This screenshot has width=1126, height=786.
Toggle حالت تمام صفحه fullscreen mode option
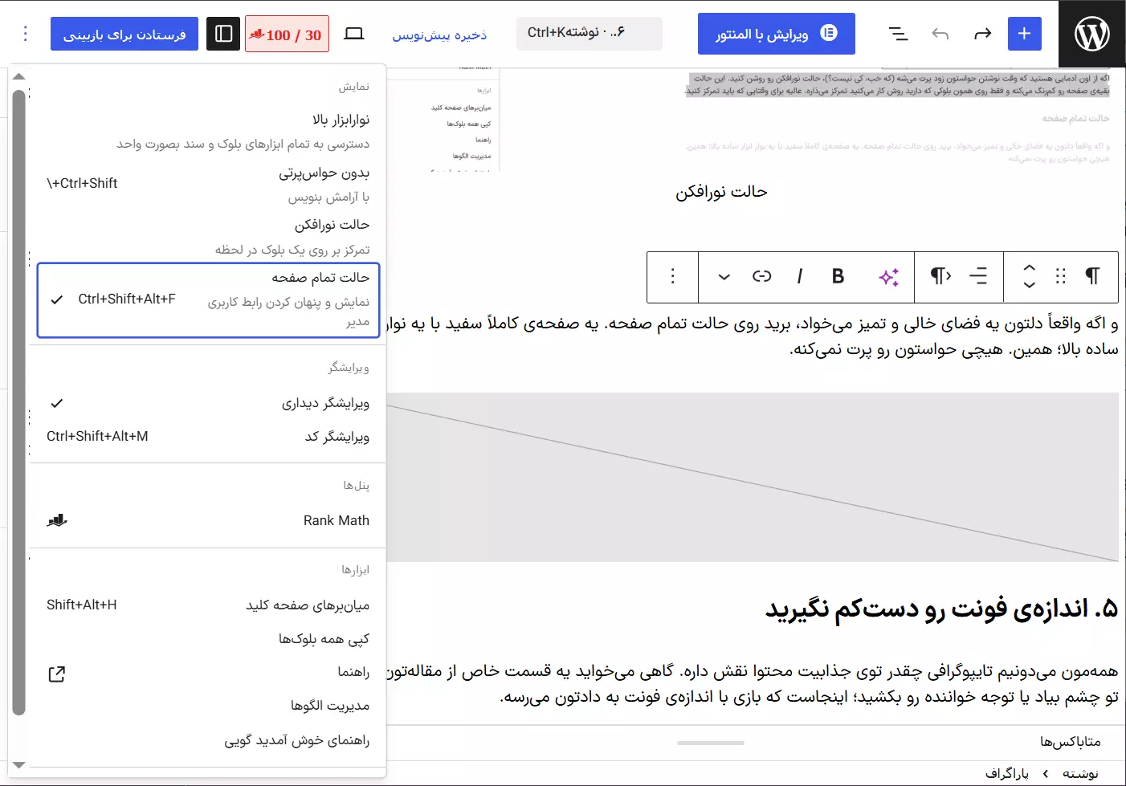point(208,300)
